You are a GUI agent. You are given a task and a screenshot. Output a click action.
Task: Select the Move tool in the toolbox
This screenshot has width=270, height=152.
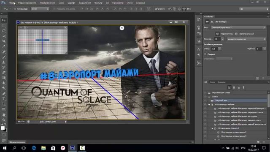(4, 20)
